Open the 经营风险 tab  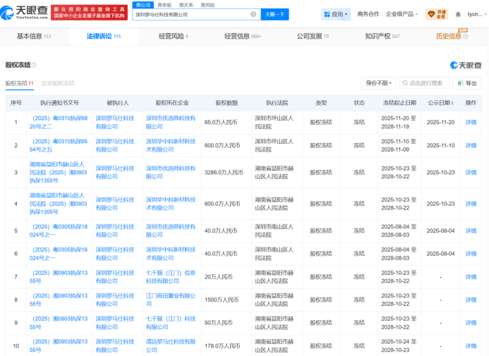174,37
